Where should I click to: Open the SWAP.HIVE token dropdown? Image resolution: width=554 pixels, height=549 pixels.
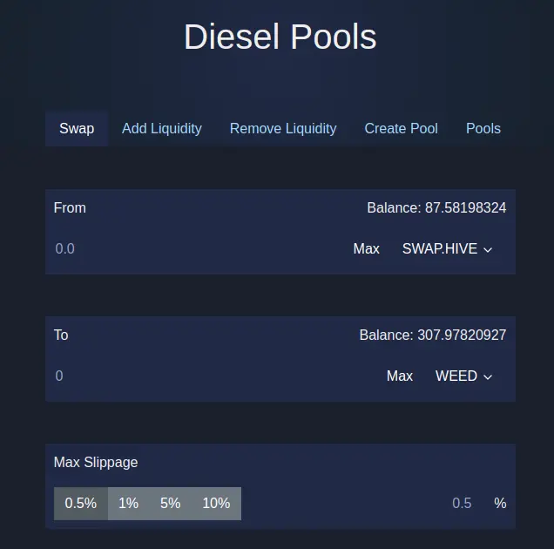[x=447, y=248]
